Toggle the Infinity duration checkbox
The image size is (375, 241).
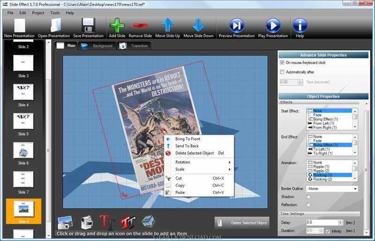coord(328,231)
